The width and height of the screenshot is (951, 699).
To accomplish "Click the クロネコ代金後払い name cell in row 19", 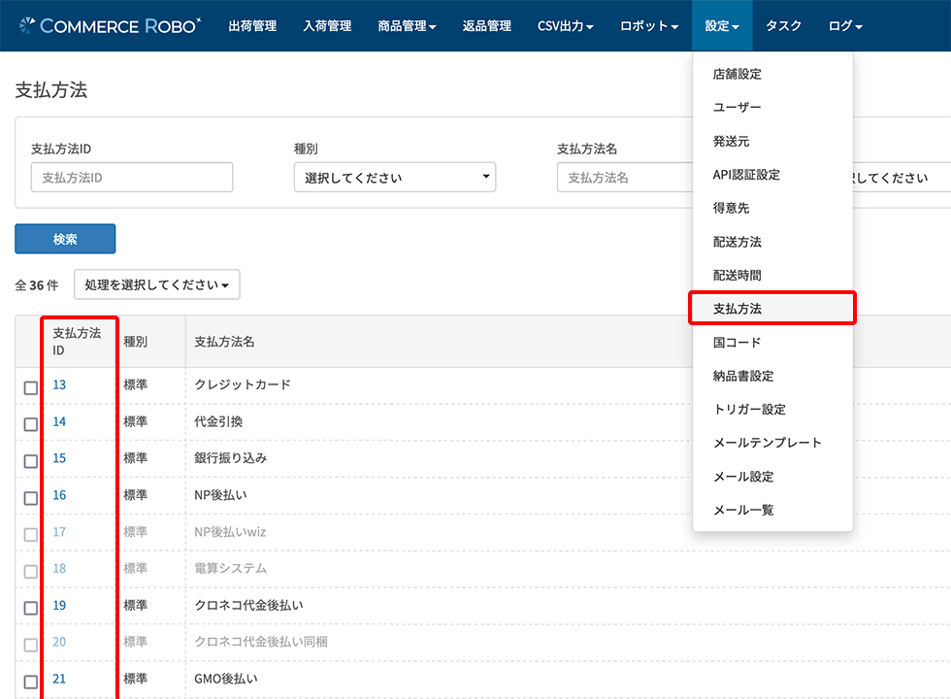I will (x=248, y=606).
